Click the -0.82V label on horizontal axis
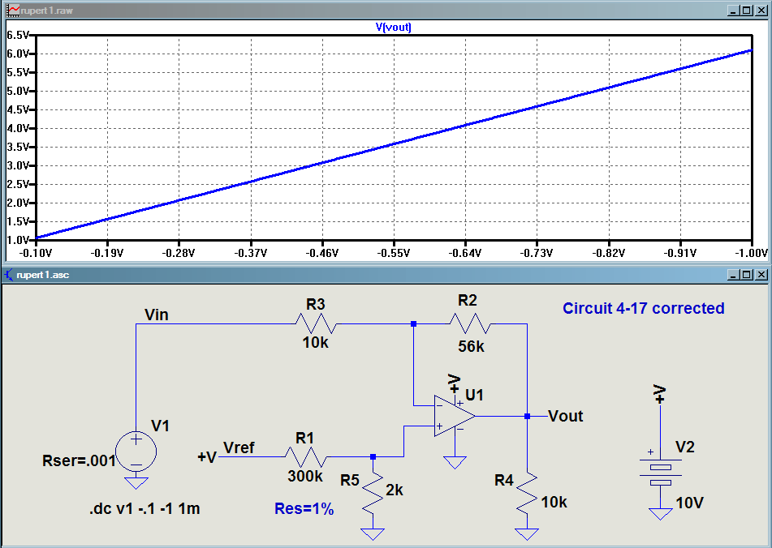This screenshot has width=772, height=548. (x=609, y=253)
